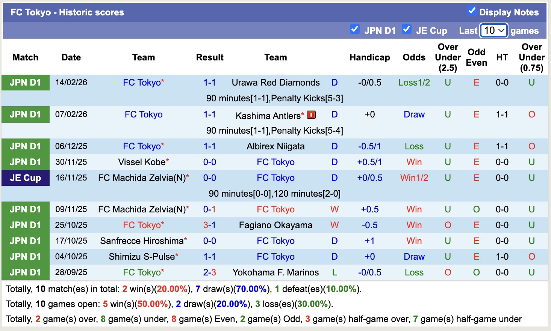Uncheck the JPN D1 filter checkbox

point(355,29)
